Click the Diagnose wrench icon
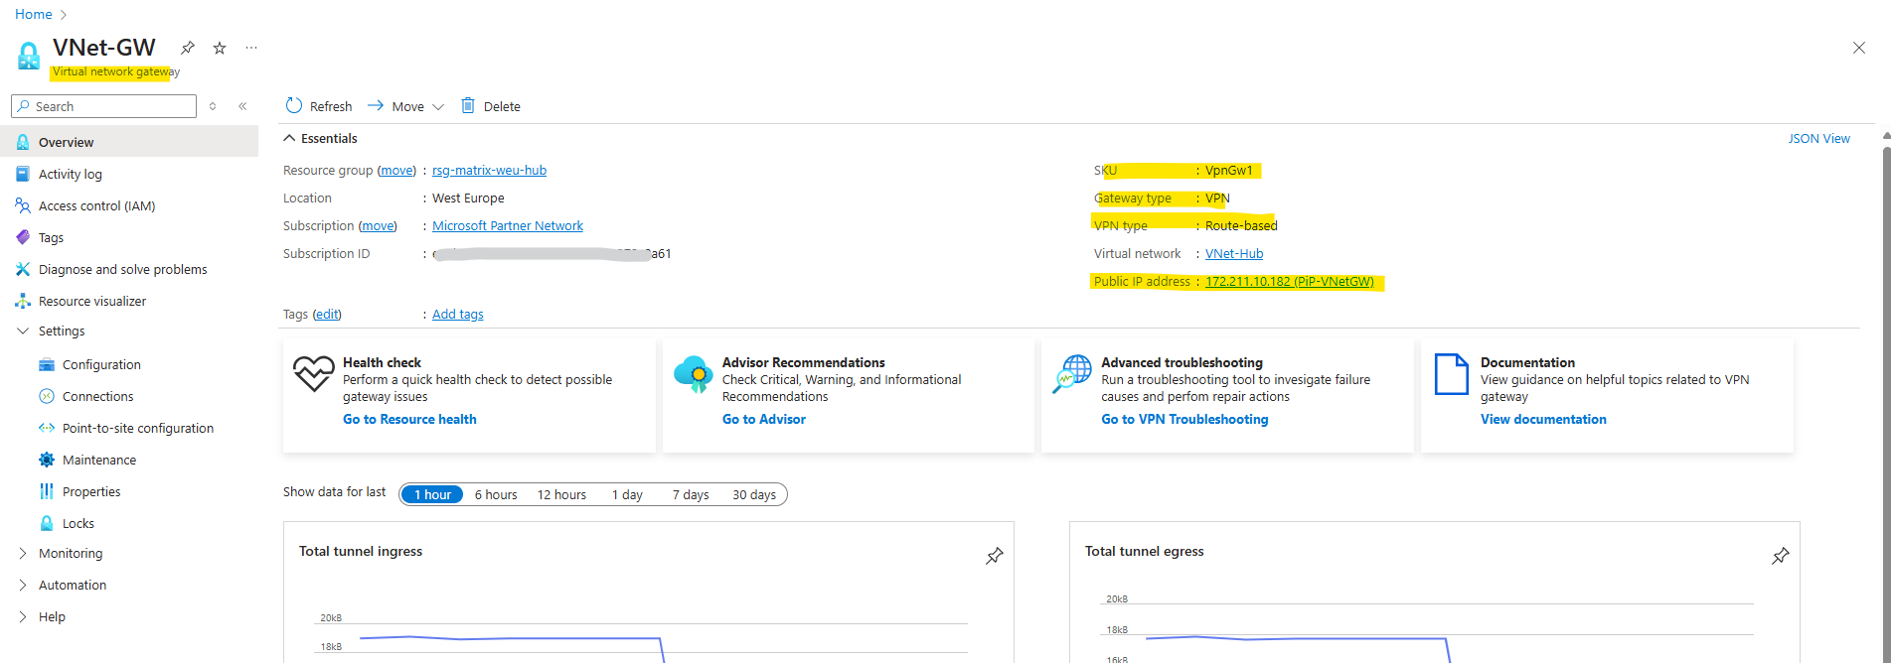1891x663 pixels. 23,269
